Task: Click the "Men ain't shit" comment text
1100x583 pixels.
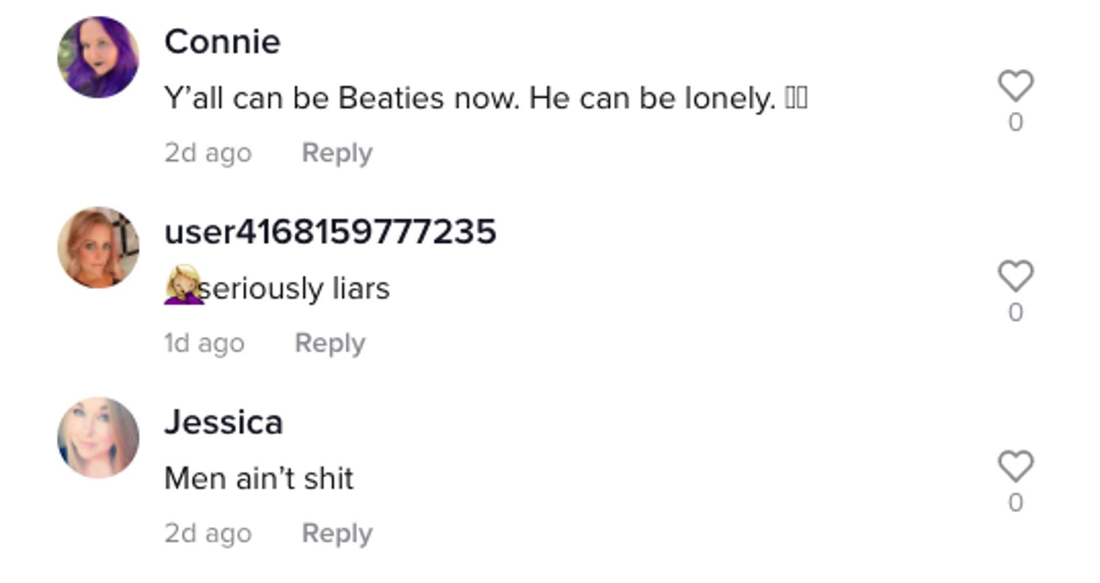Action: pos(259,479)
